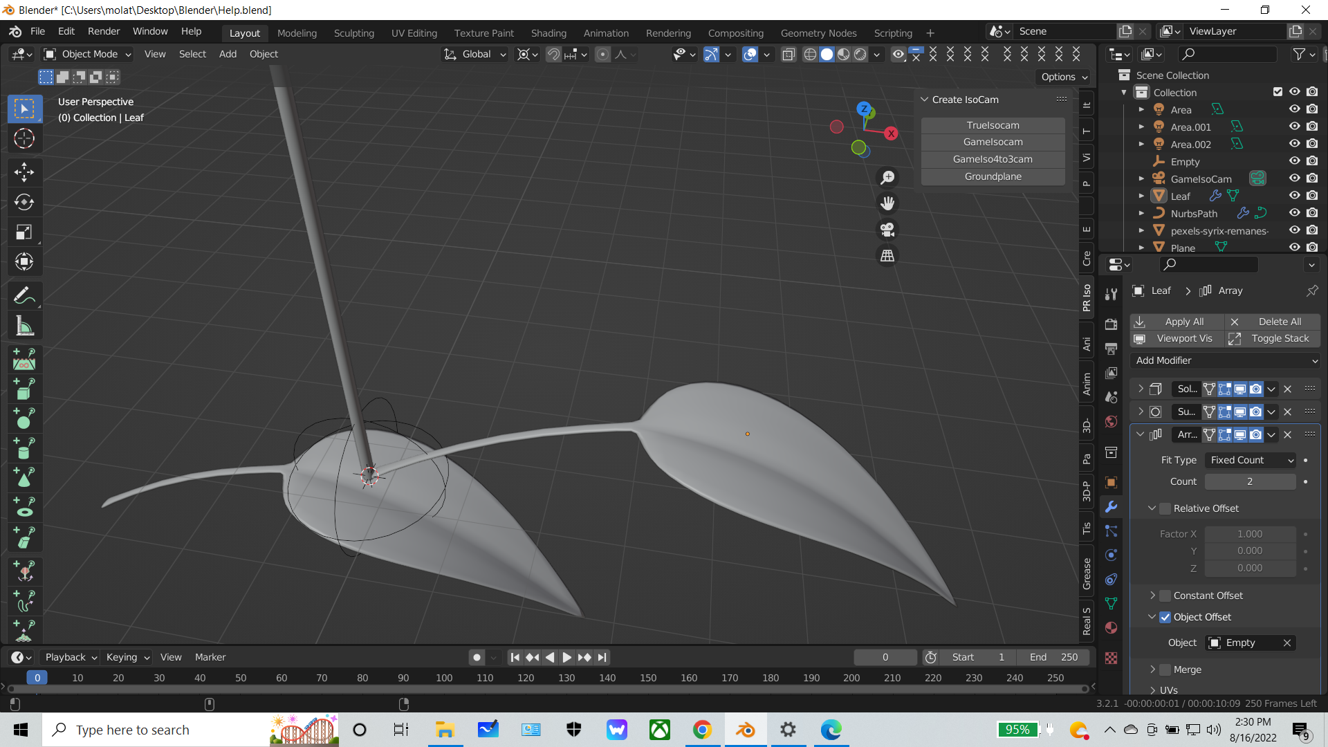The image size is (1328, 747).
Task: Switch perspective/orthographic grid icon
Action: point(887,256)
